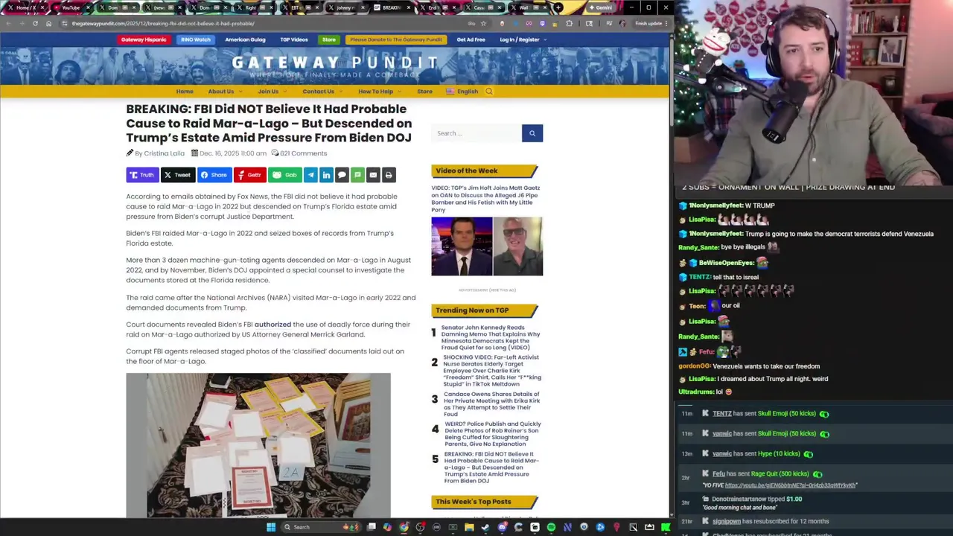Switch to the Gemini browser tab
This screenshot has width=953, height=536.
click(x=600, y=7)
